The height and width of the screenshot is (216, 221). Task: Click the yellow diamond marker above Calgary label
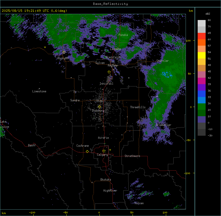(x=104, y=151)
